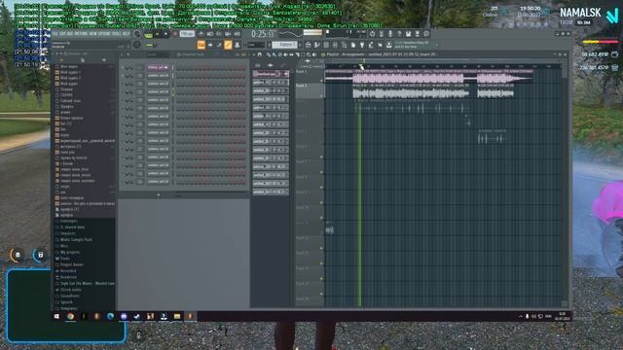Select the Select tool in Playlist toolbar
This screenshot has width=623, height=350.
click(303, 54)
